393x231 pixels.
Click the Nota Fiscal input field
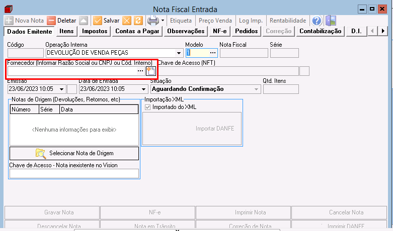[244, 53]
